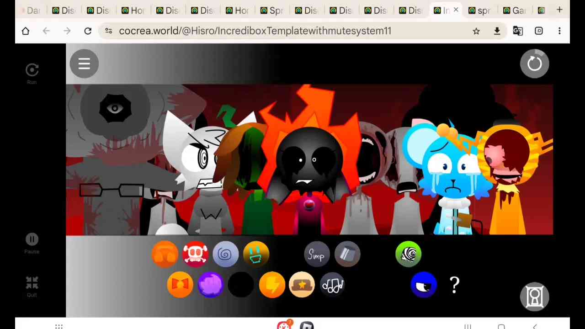Open site info panel in address bar
This screenshot has width=585, height=329.
(108, 31)
